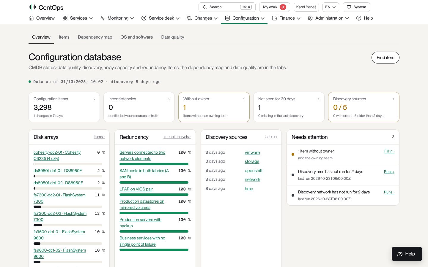Click the Fill in link

(x=389, y=151)
